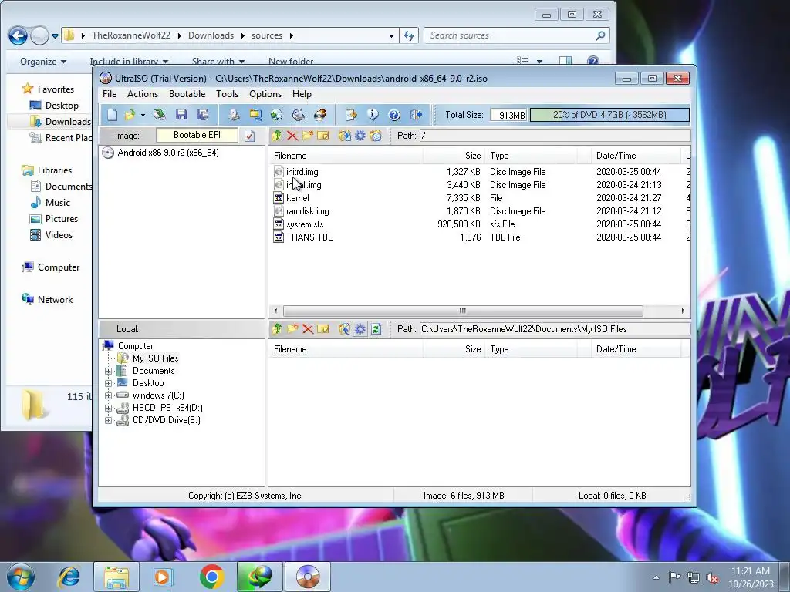
Task: Click the muted volume icon in system tray
Action: pos(712,577)
